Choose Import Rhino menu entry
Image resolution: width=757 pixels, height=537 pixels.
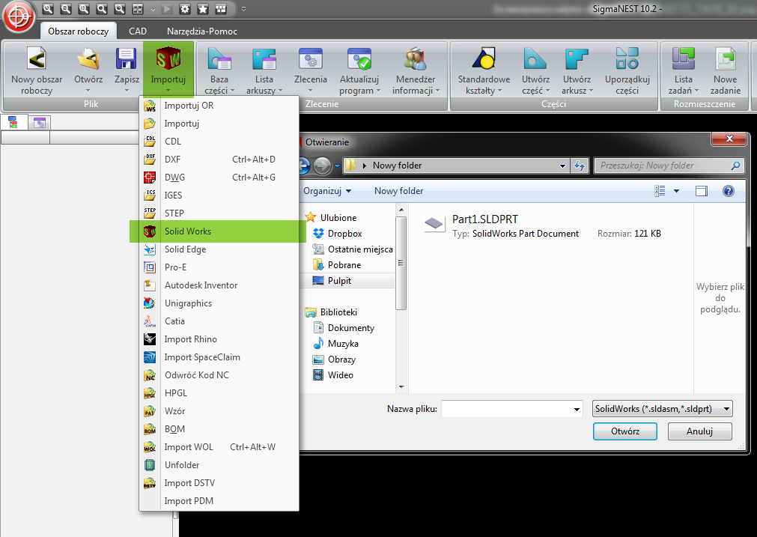click(x=219, y=339)
